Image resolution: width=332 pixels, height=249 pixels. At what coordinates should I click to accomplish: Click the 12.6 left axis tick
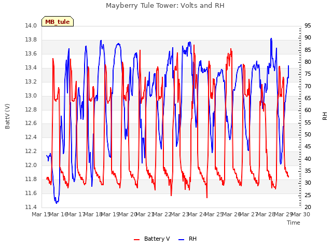pos(31,123)
